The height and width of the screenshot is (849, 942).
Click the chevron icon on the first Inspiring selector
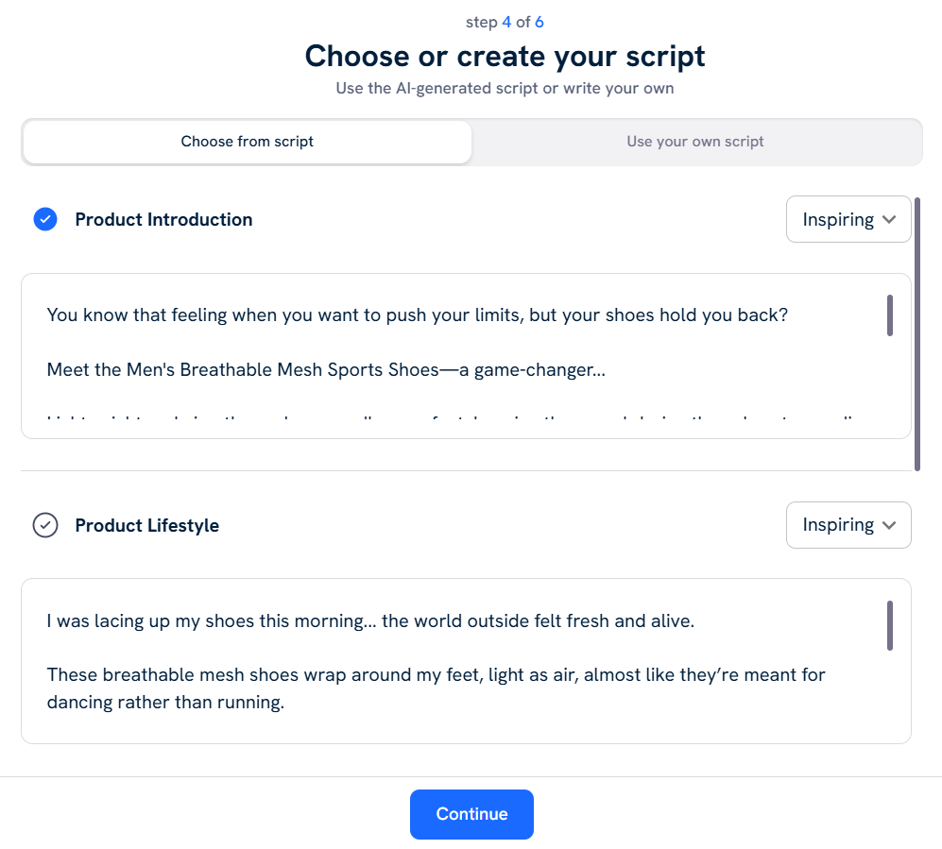[x=887, y=219]
